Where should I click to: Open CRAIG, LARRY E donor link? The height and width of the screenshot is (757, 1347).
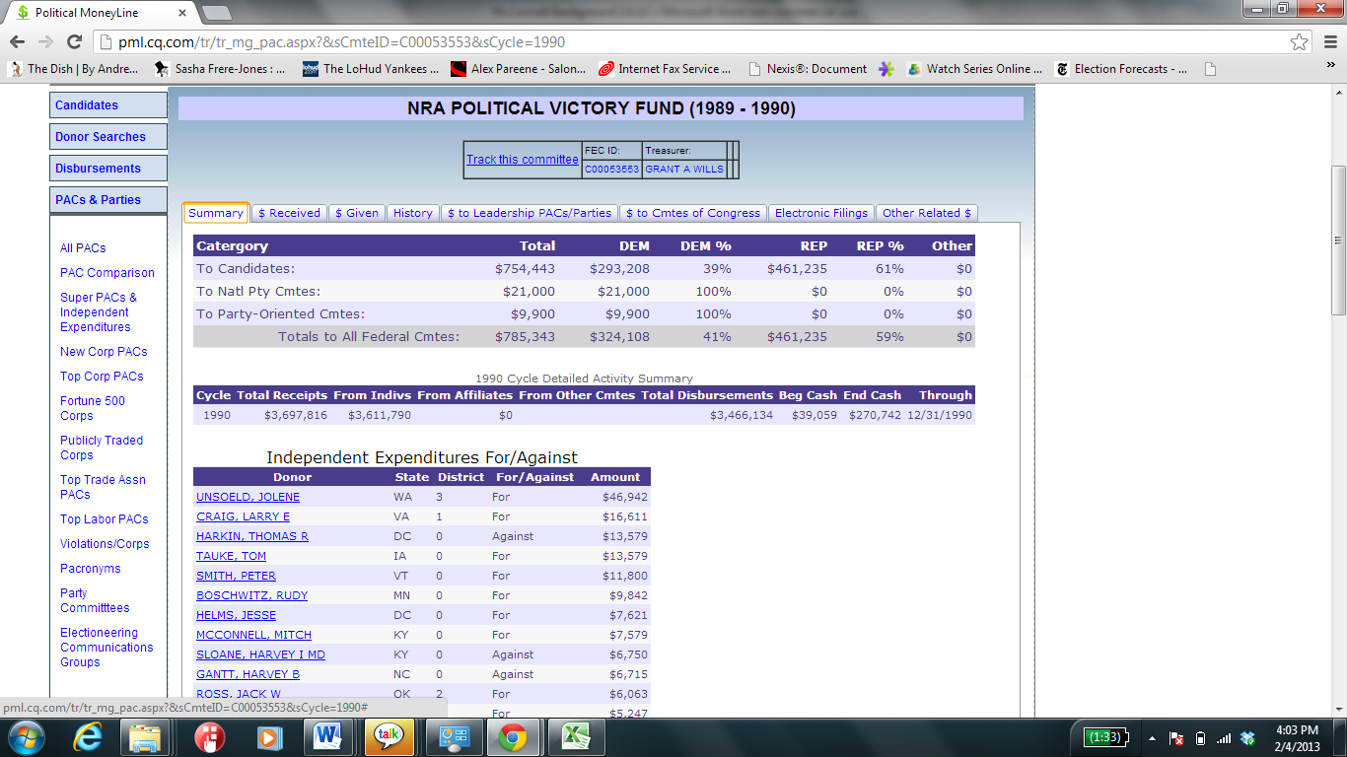click(x=243, y=516)
